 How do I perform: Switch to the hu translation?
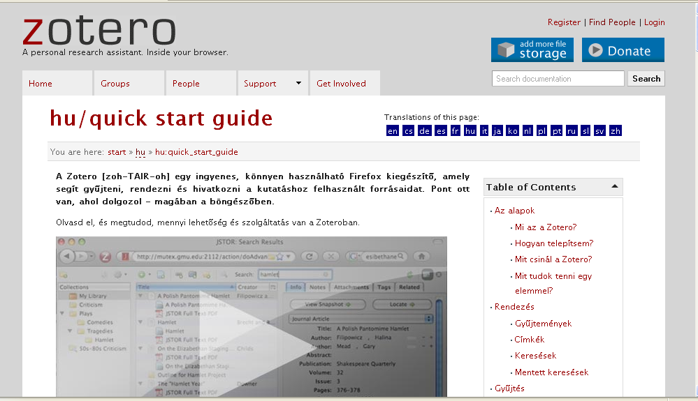[470, 130]
